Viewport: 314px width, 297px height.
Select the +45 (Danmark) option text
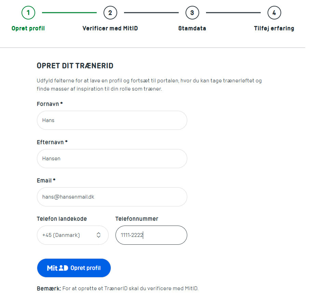tap(61, 235)
